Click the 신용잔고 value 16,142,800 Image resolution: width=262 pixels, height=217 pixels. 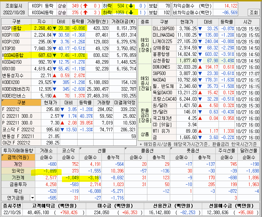159,212
